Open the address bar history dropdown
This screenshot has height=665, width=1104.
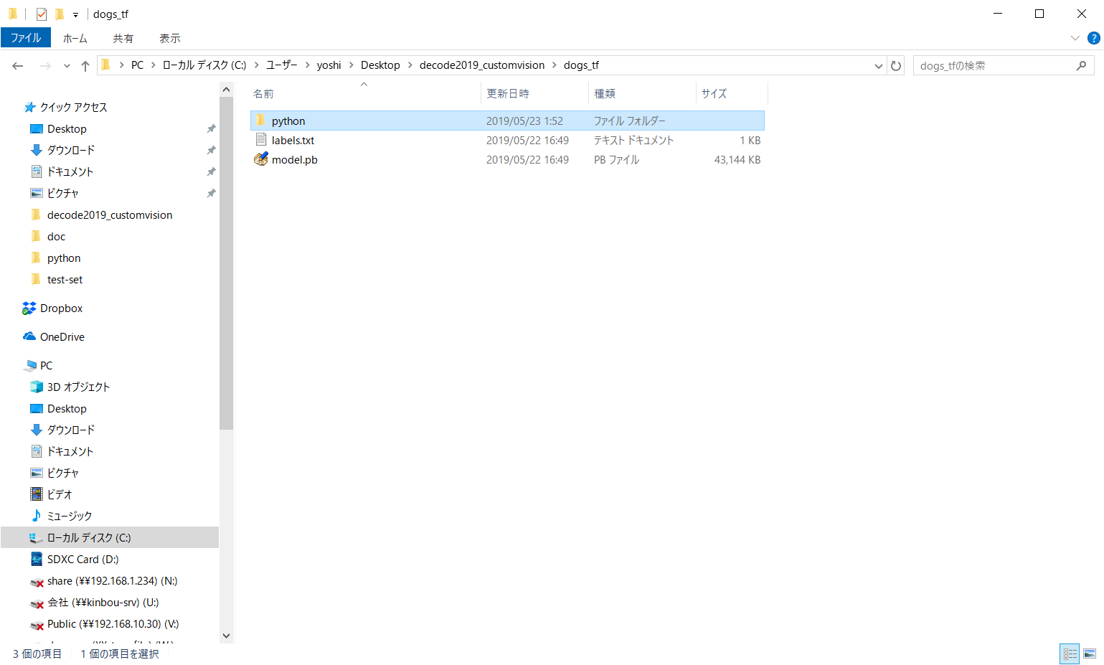tap(879, 66)
